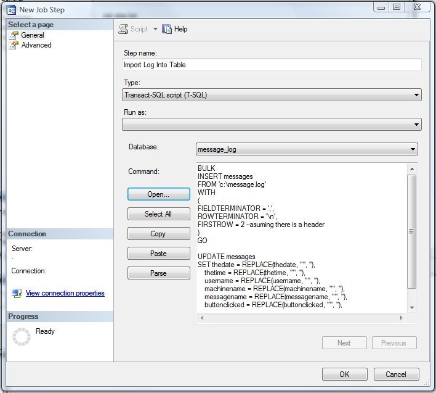Click the connection properties icon

tap(17, 293)
